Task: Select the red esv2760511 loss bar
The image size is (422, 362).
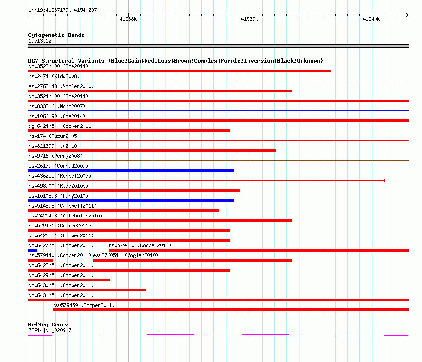Action: (193, 260)
